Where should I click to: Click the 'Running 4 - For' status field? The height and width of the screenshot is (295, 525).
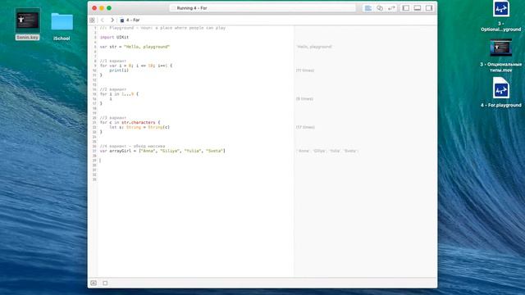tap(262, 8)
